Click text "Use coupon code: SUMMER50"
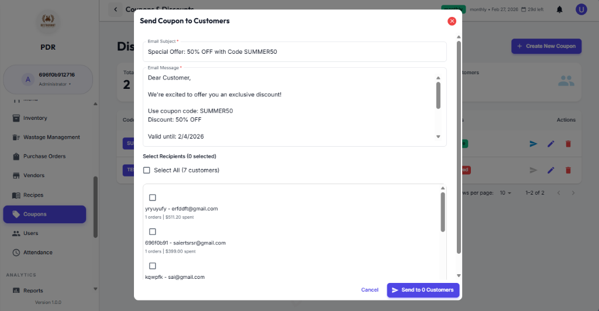599x311 pixels. tap(190, 111)
